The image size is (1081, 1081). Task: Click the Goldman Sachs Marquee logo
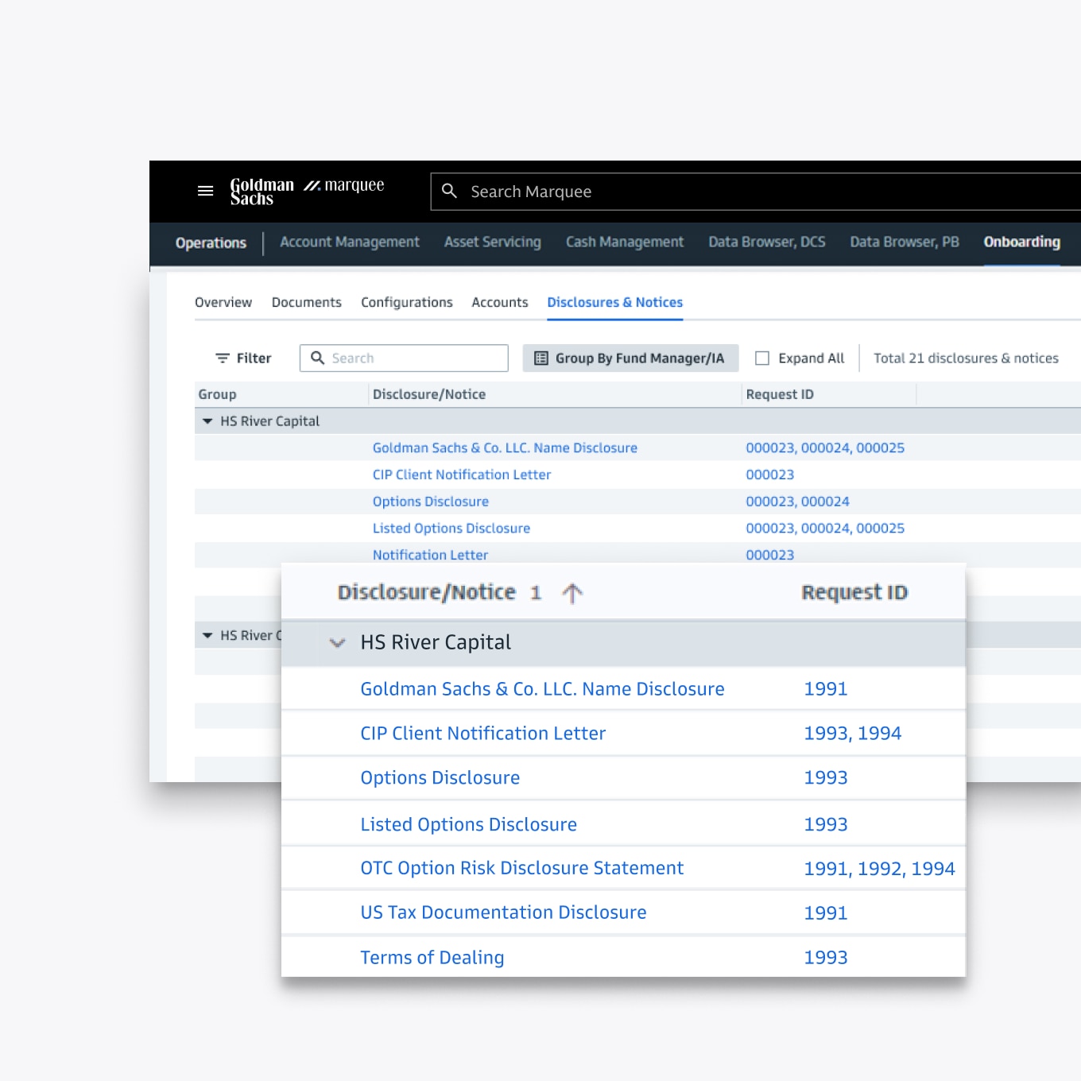[x=307, y=192]
